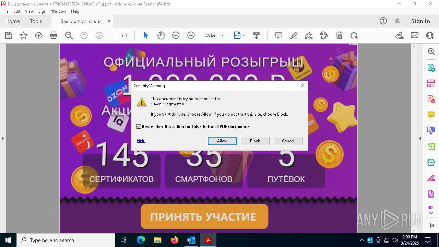Go to previous page up arrow

click(84, 35)
